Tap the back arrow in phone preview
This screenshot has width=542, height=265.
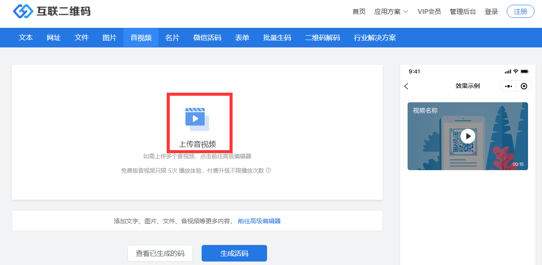(406, 86)
